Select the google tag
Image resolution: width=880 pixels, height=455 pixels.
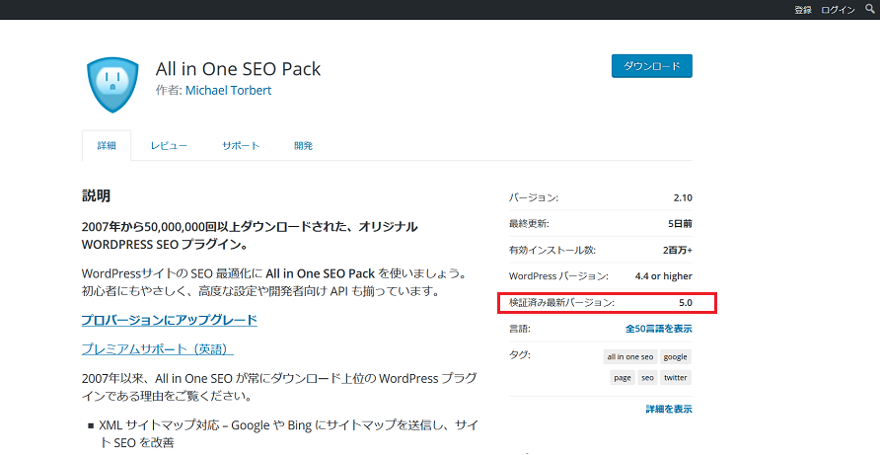coord(676,356)
